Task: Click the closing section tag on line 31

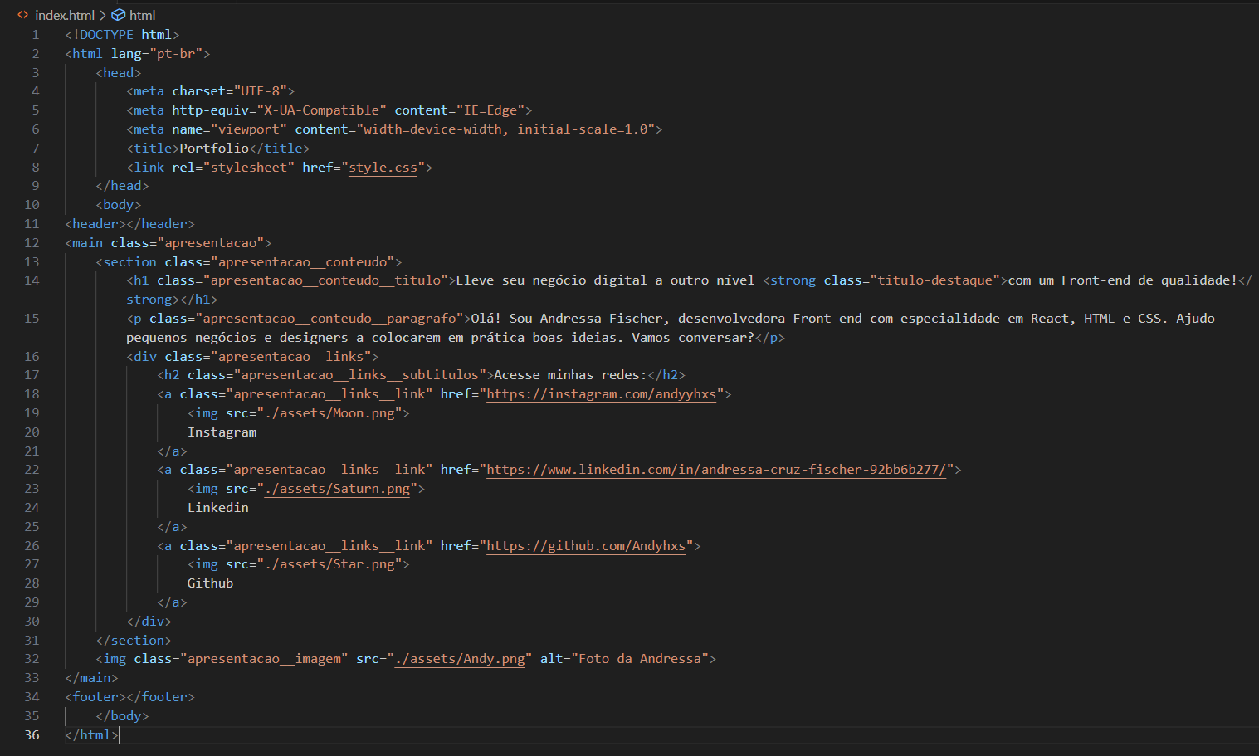Action: [x=134, y=640]
